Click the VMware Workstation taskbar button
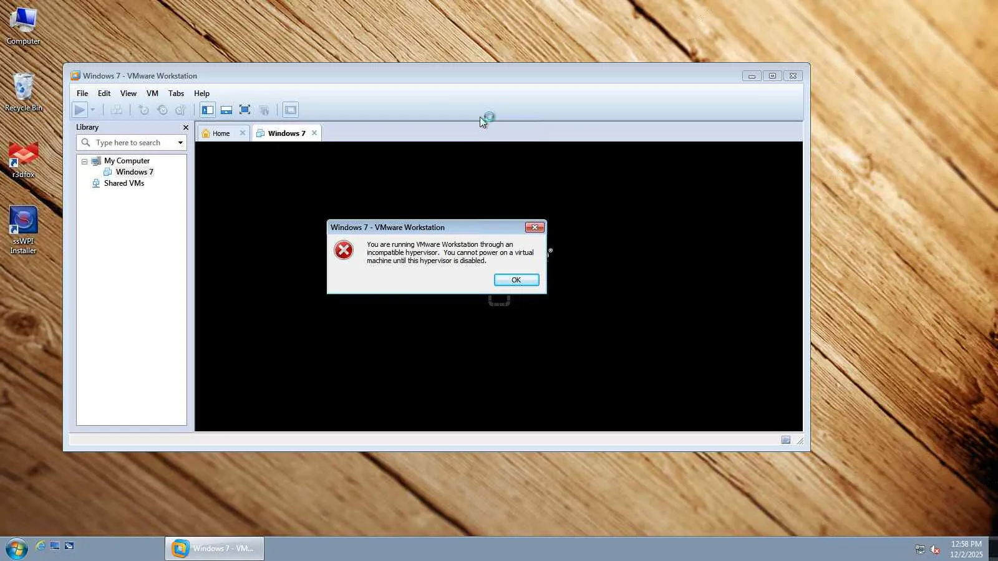The image size is (998, 561). 215,549
